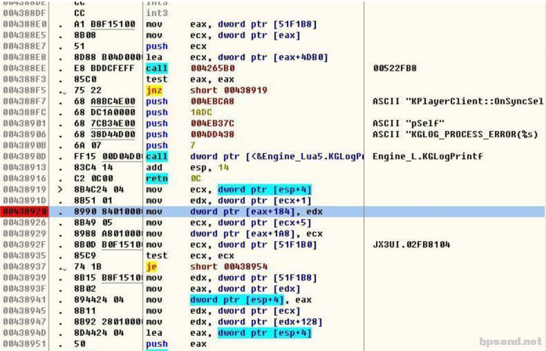The height and width of the screenshot is (351, 546).
Task: Select mov edx, dword ptr [edx+128]
Action: [235, 321]
